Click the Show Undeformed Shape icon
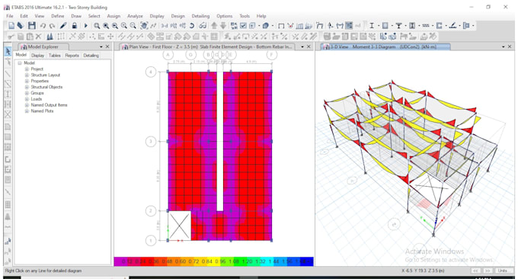Image resolution: width=518 pixels, height=279 pixels. [281, 26]
